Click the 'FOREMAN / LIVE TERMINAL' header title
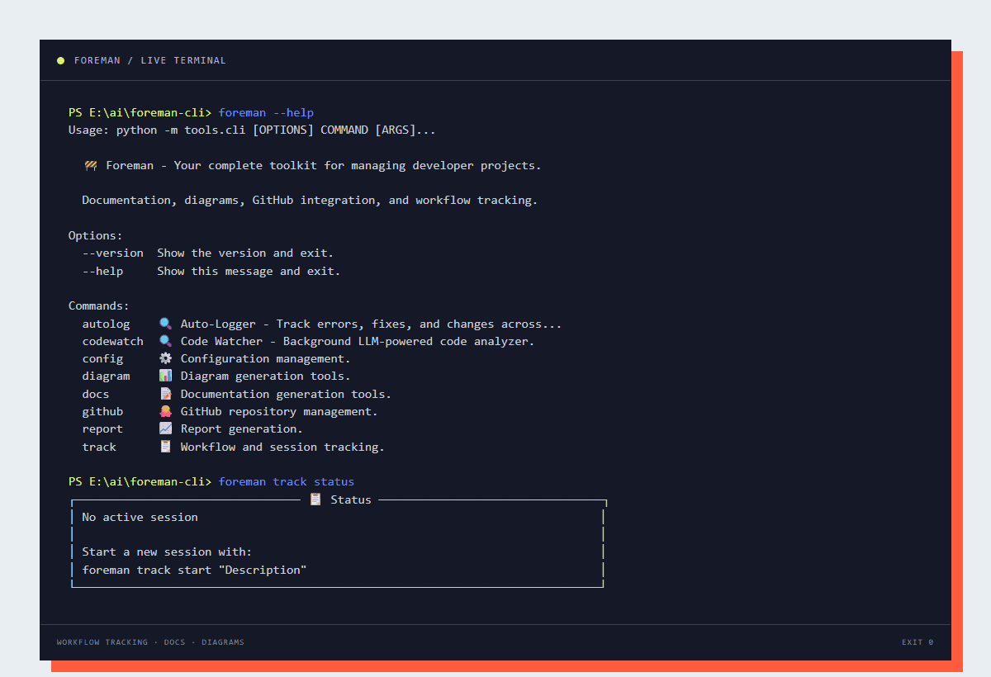This screenshot has height=677, width=991. 149,60
